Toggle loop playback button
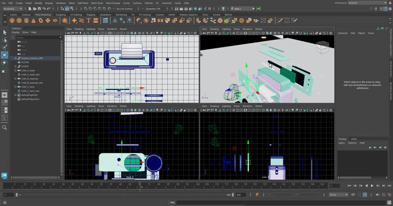The width and height of the screenshot is (393, 206). point(353,195)
